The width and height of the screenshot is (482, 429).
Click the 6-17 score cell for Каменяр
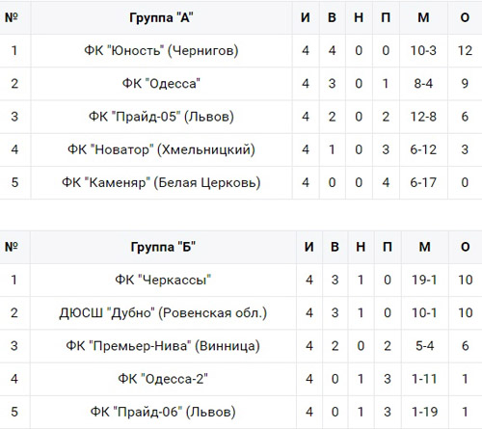click(423, 182)
